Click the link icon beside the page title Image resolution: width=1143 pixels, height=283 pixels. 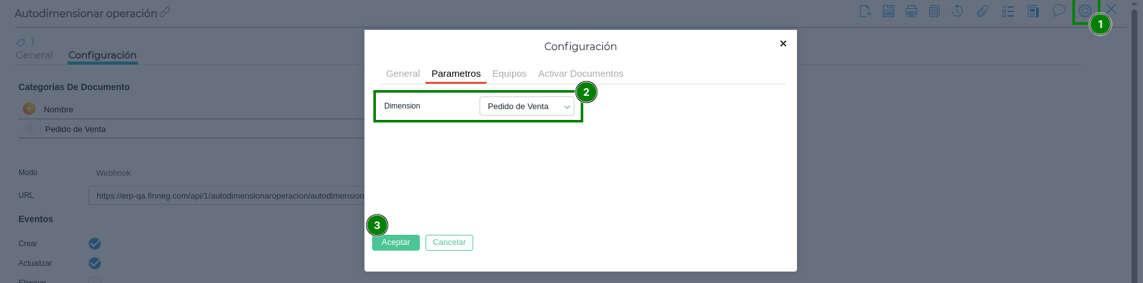coord(165,12)
